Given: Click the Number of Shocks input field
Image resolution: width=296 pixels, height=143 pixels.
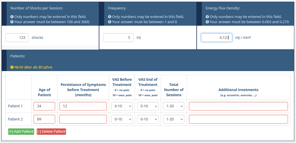Looking at the screenshot, I should point(17,38).
